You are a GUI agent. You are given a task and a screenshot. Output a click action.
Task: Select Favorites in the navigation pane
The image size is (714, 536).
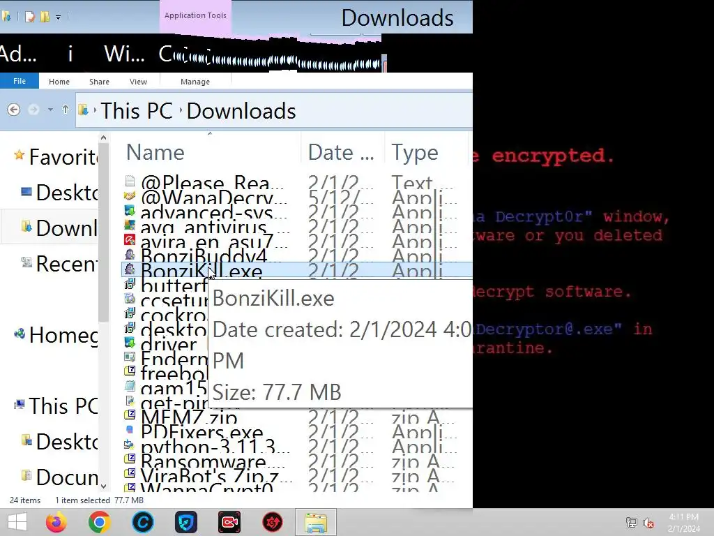tap(57, 157)
